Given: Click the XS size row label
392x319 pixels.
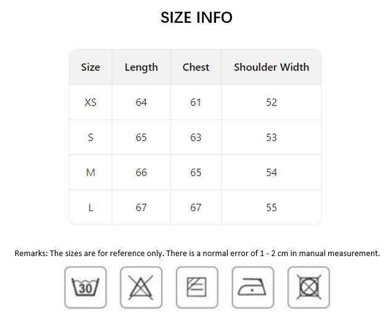Looking at the screenshot, I should 91,102.
